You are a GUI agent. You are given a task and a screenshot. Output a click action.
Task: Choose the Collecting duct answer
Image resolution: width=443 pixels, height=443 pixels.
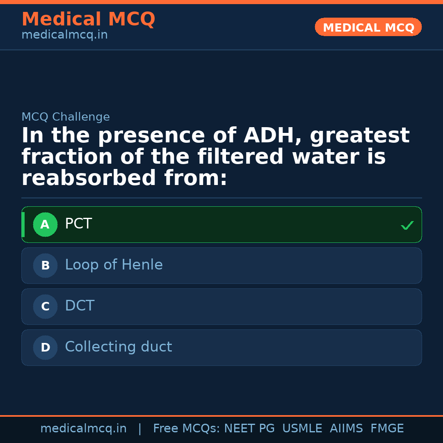tap(221, 347)
